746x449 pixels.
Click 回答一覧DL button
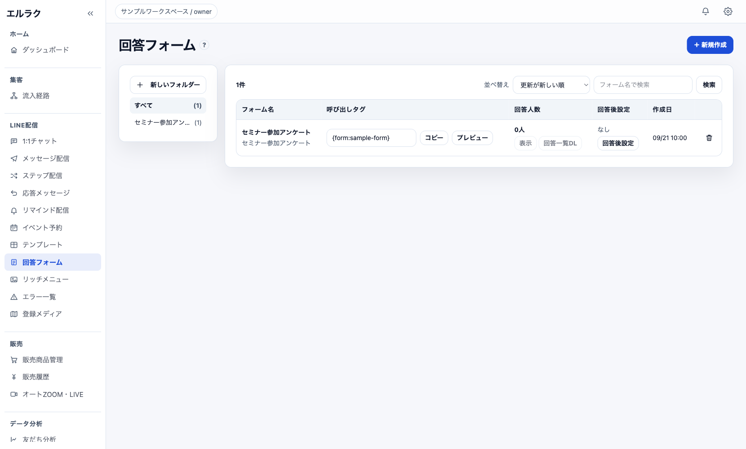tap(560, 143)
